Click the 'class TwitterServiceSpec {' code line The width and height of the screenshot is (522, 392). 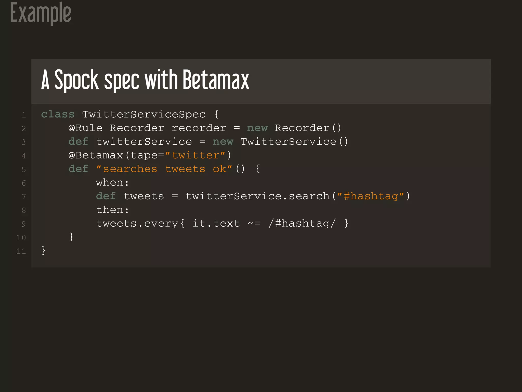130,114
